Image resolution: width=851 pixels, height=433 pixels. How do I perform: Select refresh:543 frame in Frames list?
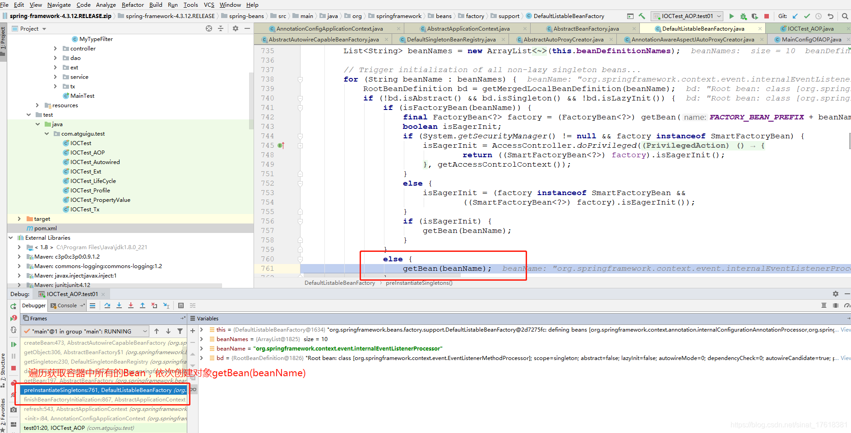point(104,409)
